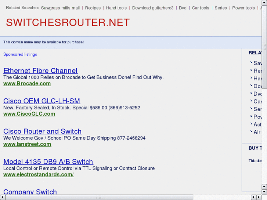Click sidebar arrow icon beside 'Pov'

click(251, 116)
